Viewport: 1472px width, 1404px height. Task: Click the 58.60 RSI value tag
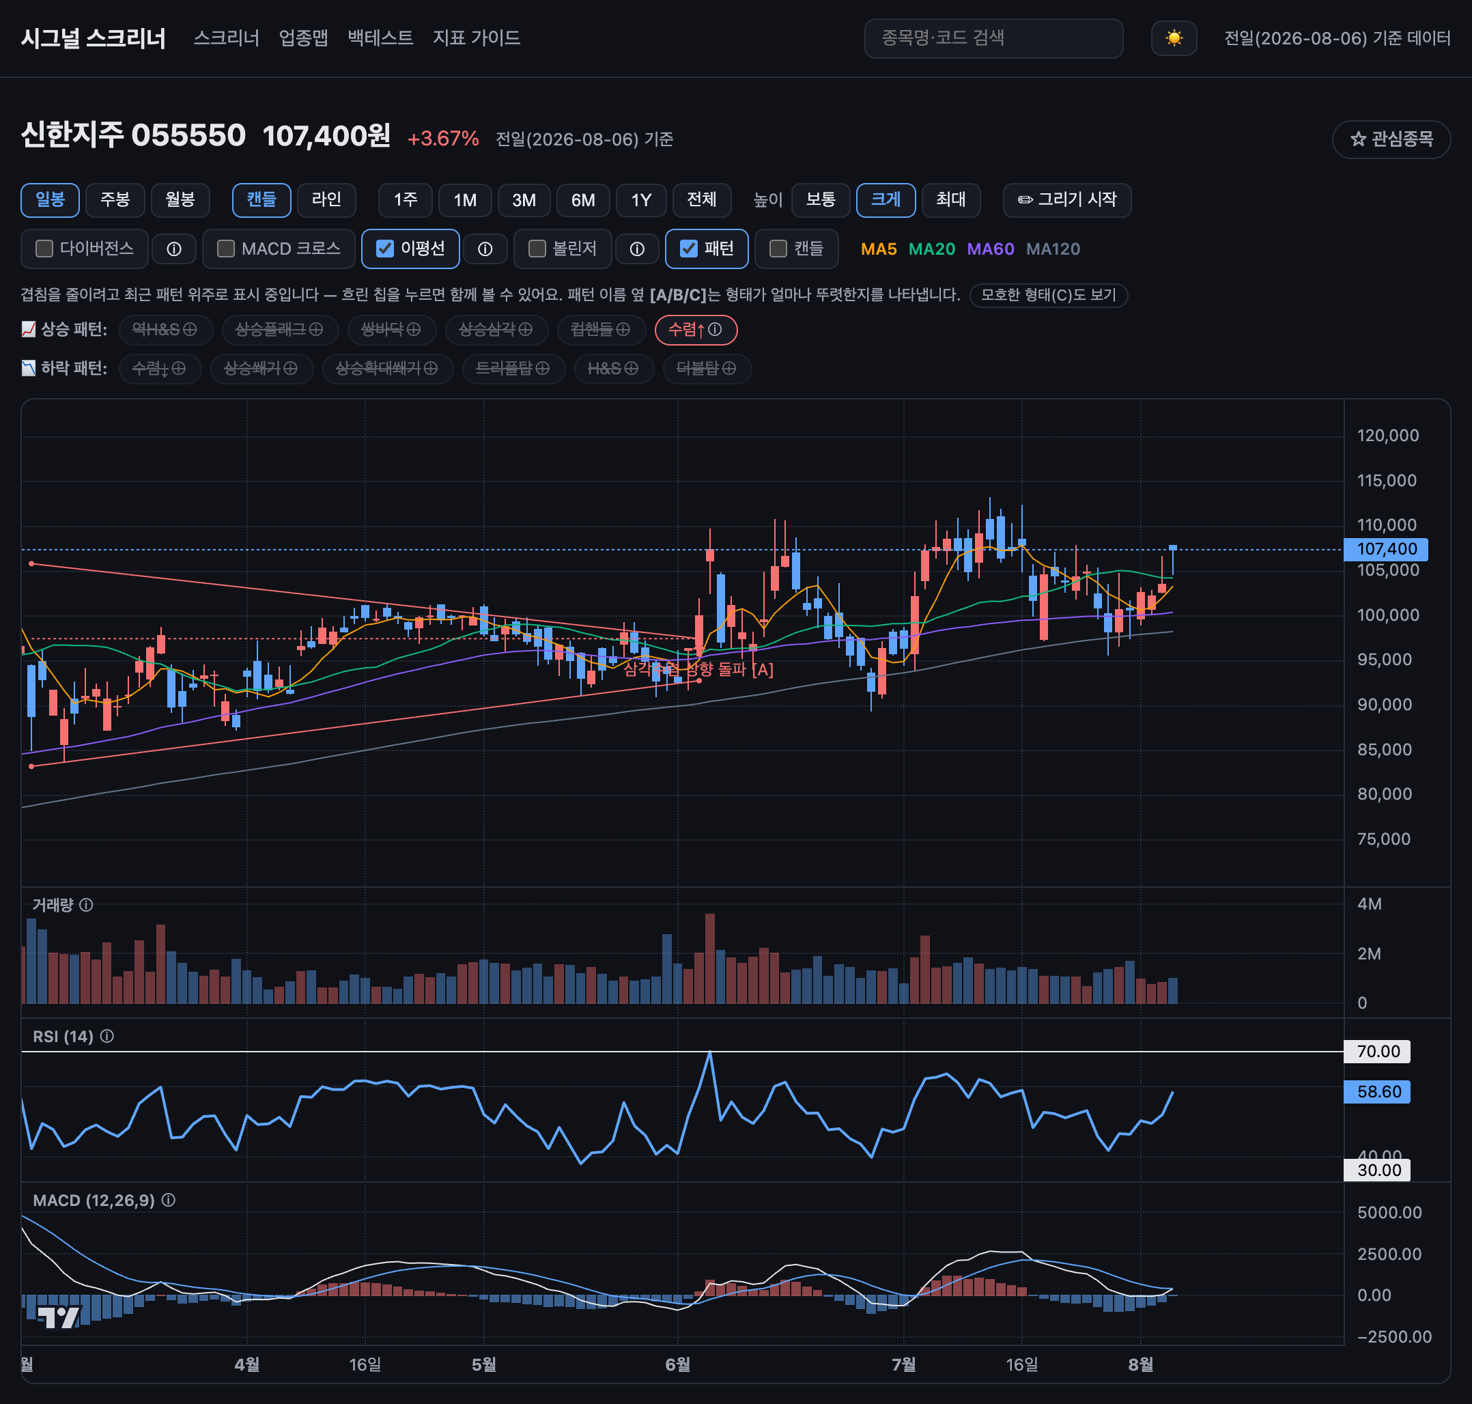1378,1091
